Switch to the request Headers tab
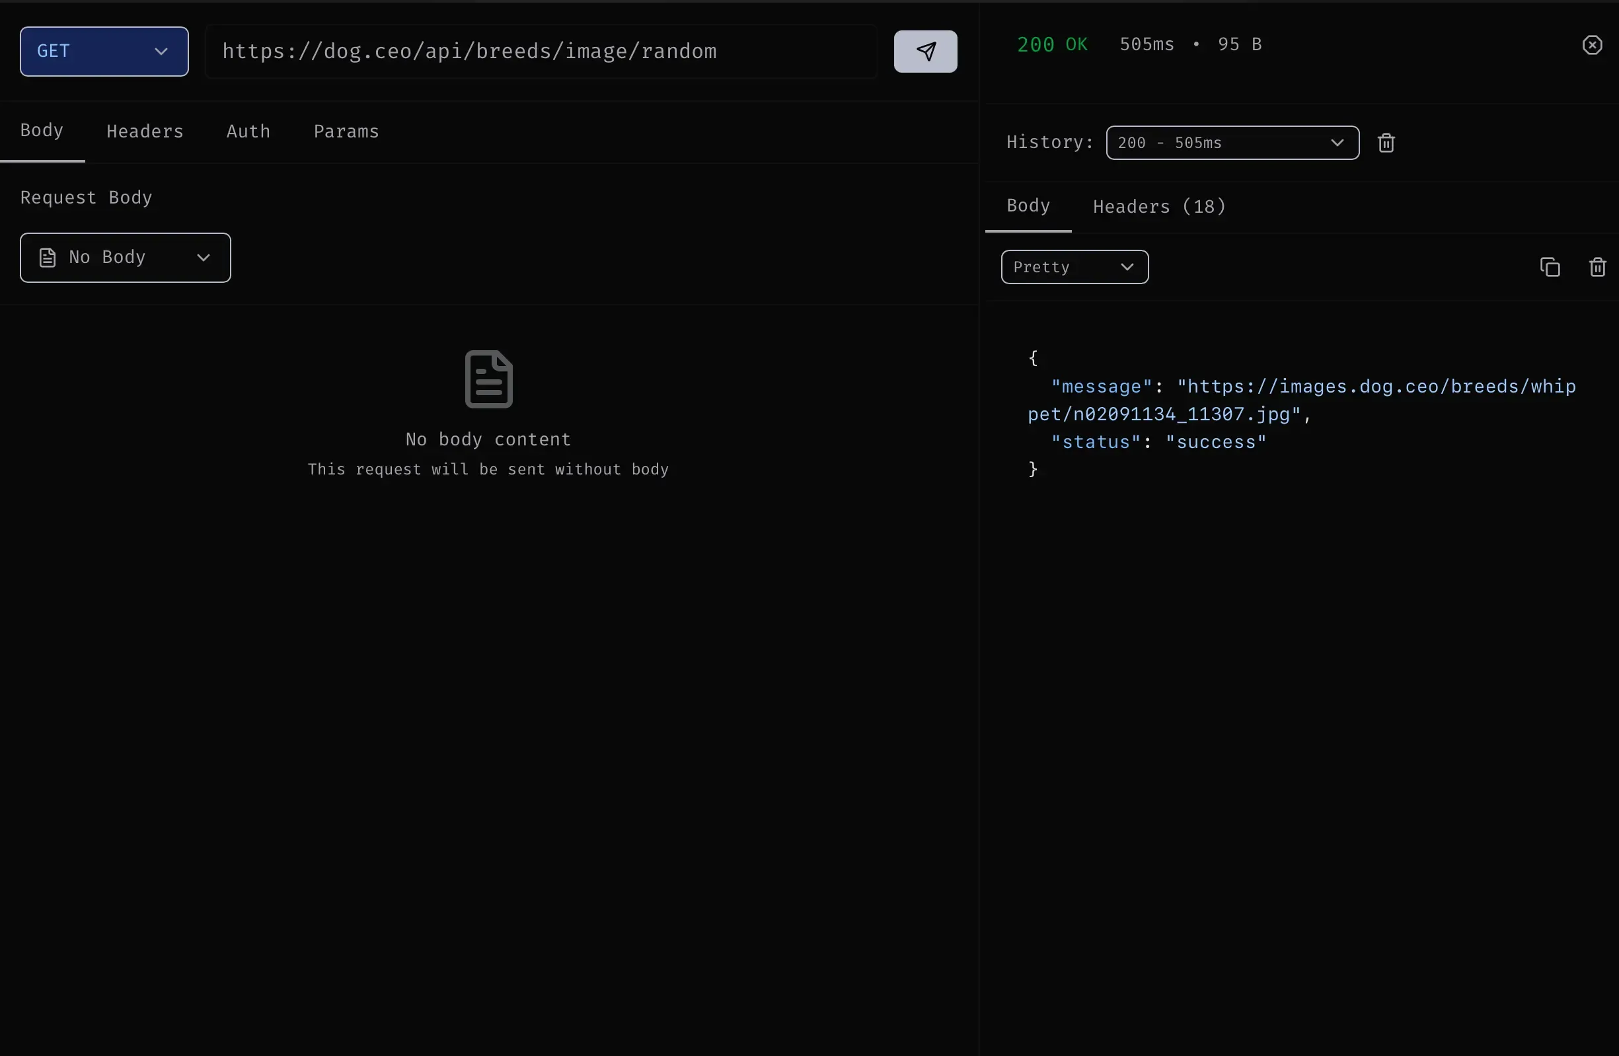The height and width of the screenshot is (1056, 1619). pyautogui.click(x=145, y=132)
